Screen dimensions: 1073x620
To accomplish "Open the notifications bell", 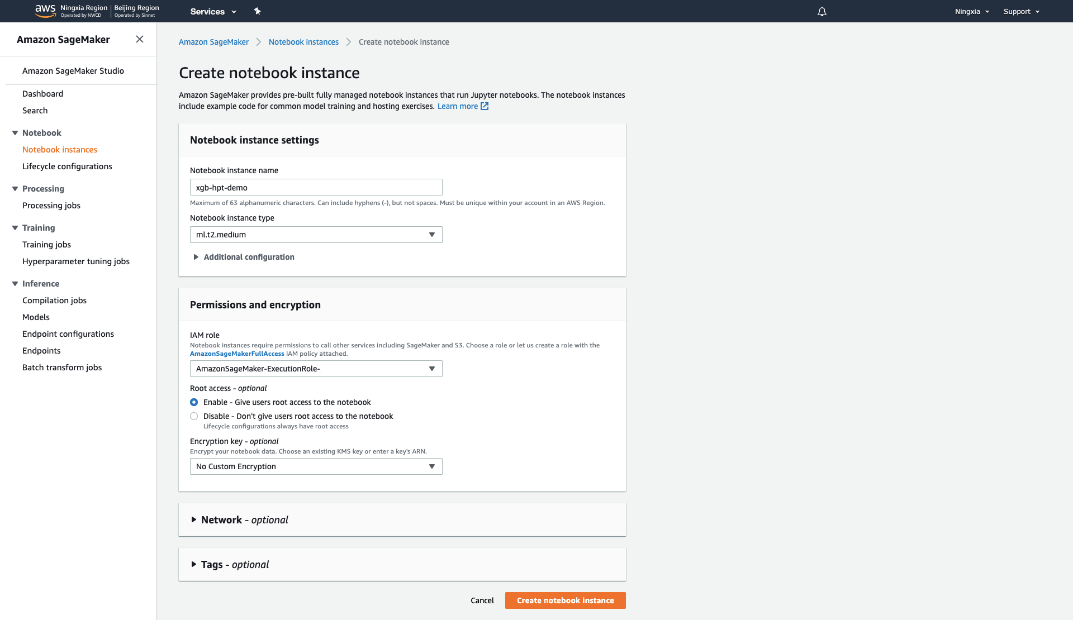I will point(822,11).
